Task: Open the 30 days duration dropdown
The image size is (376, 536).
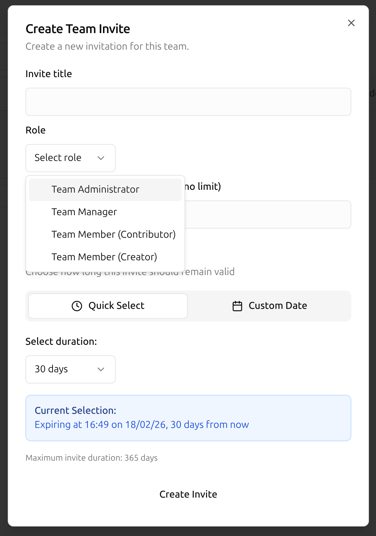Action: click(70, 369)
